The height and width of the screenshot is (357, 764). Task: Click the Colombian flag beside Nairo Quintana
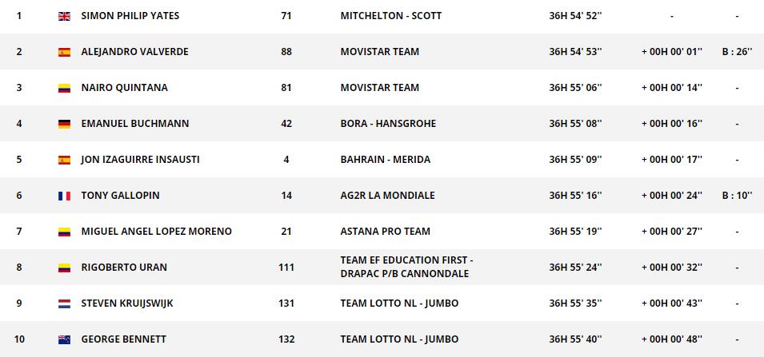(x=65, y=88)
